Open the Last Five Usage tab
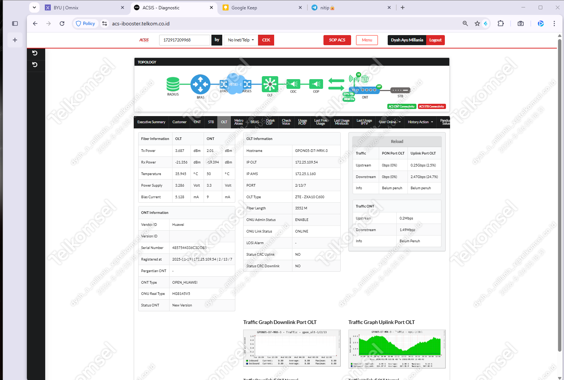564x380 pixels. tap(320, 122)
